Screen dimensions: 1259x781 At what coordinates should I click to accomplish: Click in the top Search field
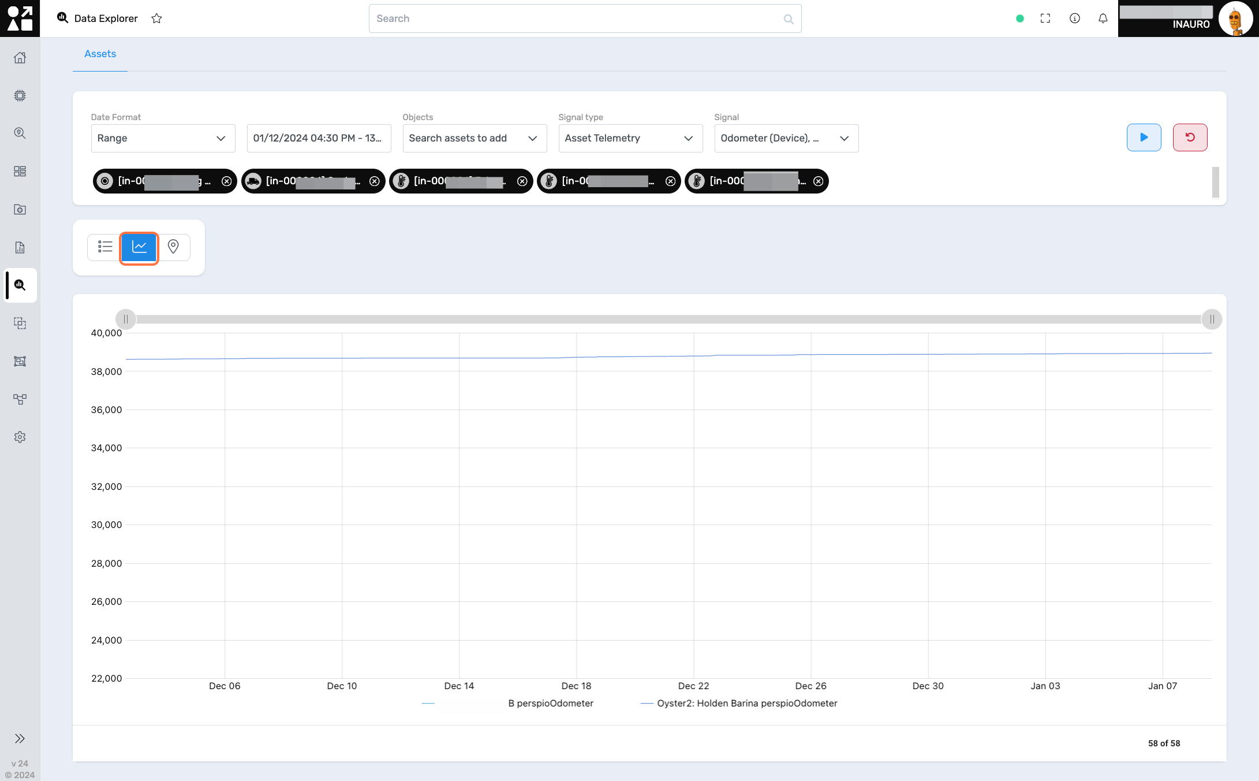tap(585, 18)
